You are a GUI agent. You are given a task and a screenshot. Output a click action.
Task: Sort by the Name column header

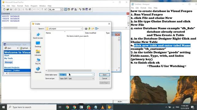click(48, 33)
